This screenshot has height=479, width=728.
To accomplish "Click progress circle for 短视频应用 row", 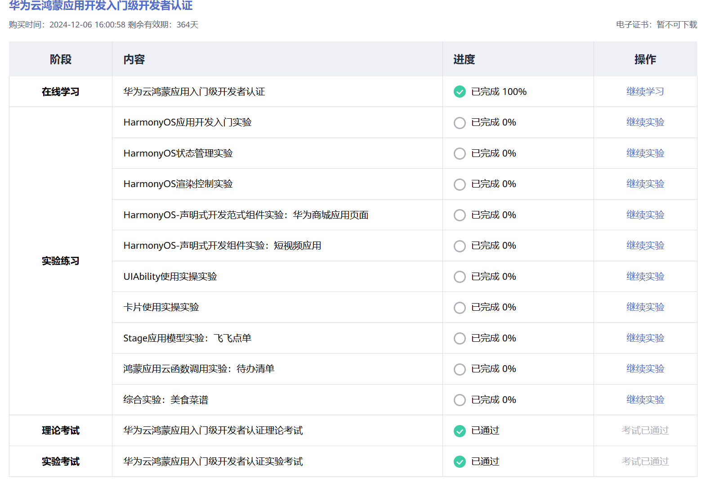I will (x=460, y=246).
